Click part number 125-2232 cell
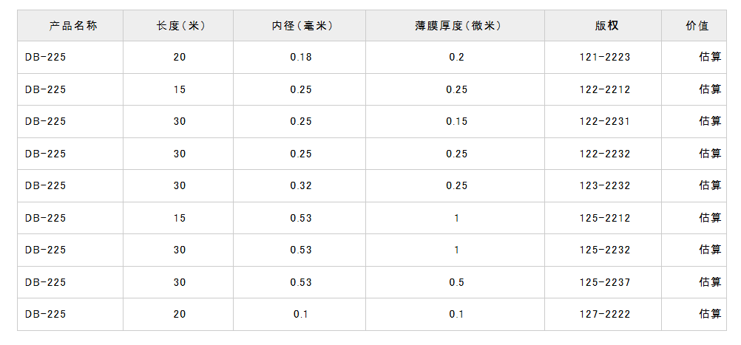The width and height of the screenshot is (741, 345). pos(605,250)
